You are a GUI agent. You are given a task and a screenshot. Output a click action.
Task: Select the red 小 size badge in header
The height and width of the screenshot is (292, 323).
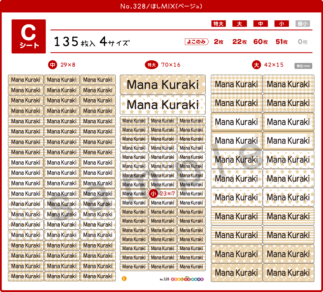(x=282, y=24)
